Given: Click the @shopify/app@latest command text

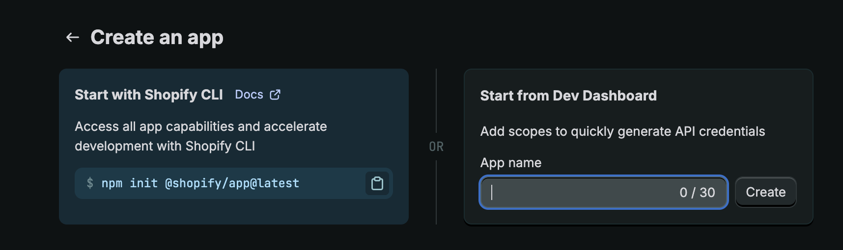Looking at the screenshot, I should click(x=232, y=183).
